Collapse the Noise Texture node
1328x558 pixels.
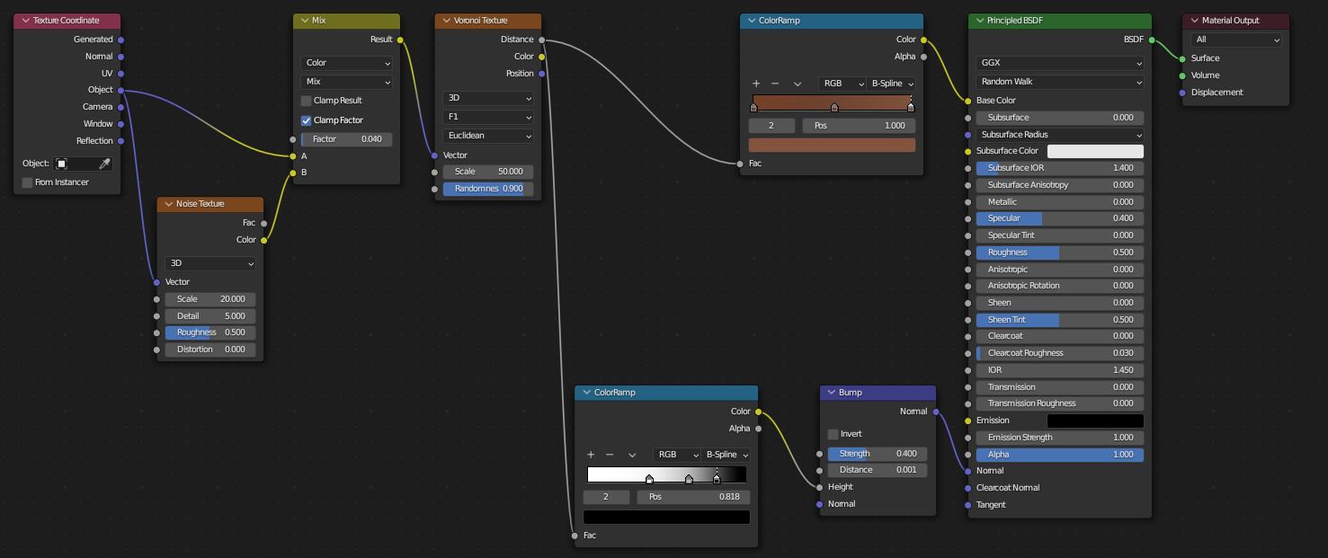coord(168,204)
